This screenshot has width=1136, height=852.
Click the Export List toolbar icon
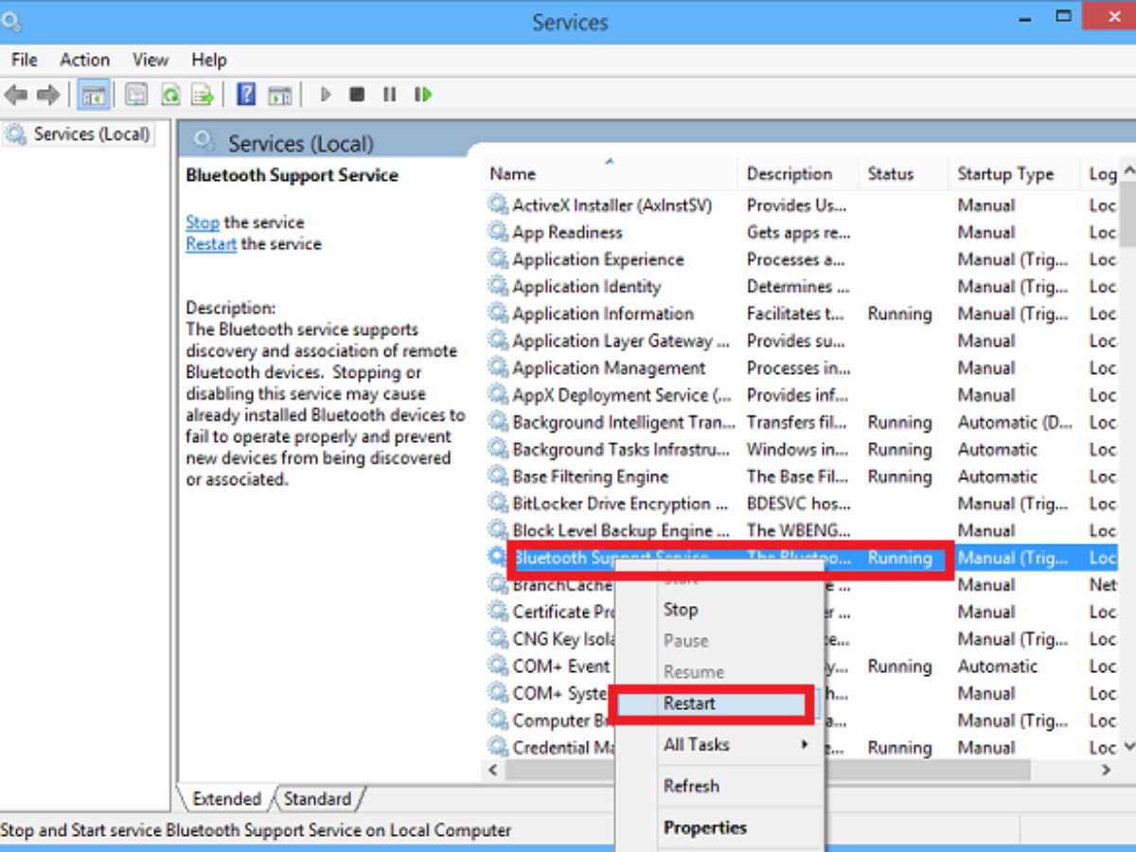click(202, 95)
